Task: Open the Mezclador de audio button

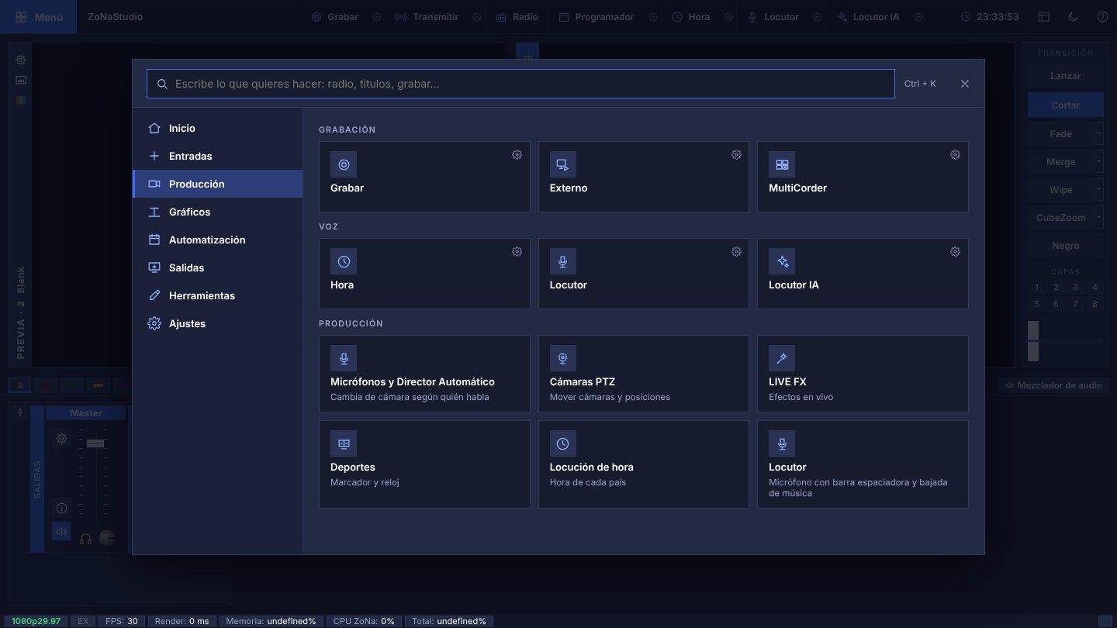Action: point(1053,385)
